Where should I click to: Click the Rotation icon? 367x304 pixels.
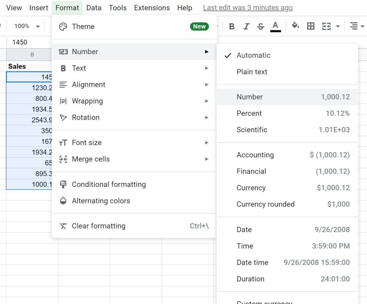pyautogui.click(x=63, y=117)
